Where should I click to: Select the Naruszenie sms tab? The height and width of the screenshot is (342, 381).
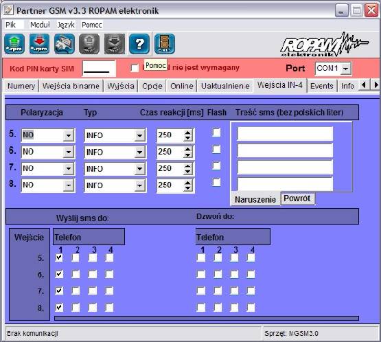(255, 200)
